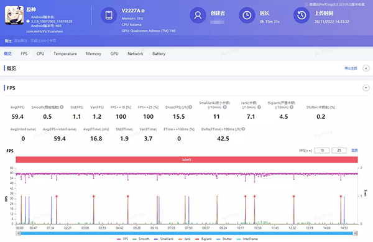This screenshot has width=373, height=242.
Task: Click the device phone icon
Action: click(109, 15)
